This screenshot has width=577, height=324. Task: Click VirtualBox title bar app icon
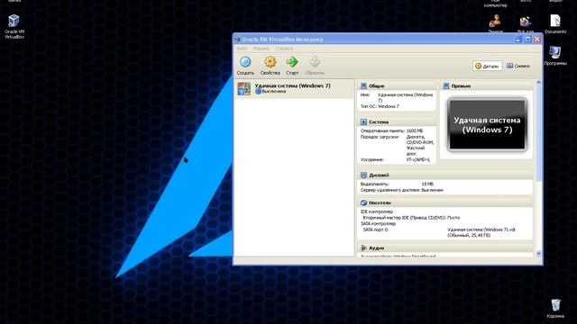(237, 39)
